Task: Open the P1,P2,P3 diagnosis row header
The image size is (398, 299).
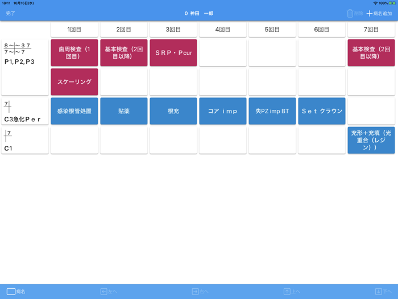Action: (x=25, y=67)
